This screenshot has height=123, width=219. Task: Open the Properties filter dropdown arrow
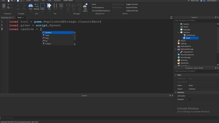tap(218, 71)
